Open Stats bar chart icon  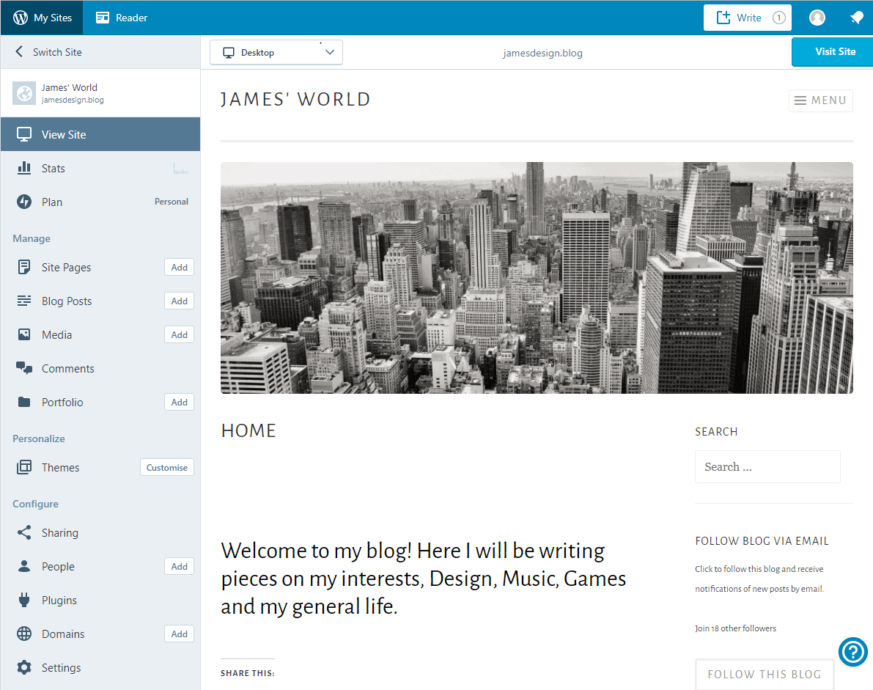24,168
